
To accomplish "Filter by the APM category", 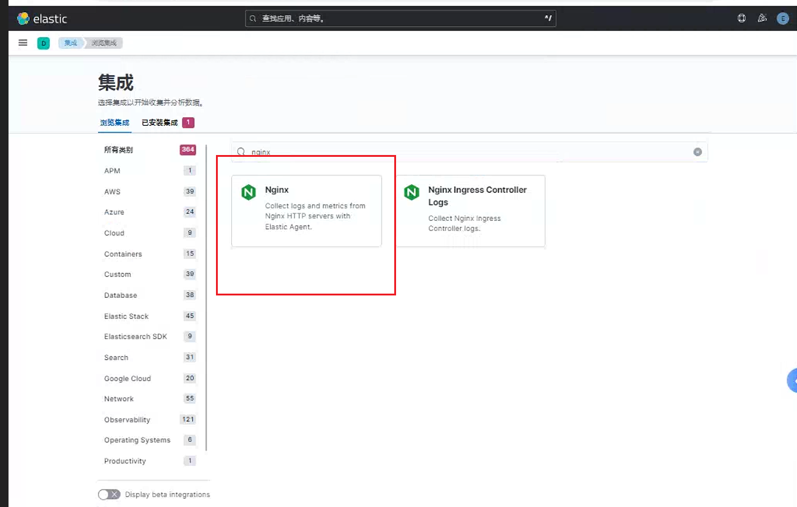I will 150,171.
